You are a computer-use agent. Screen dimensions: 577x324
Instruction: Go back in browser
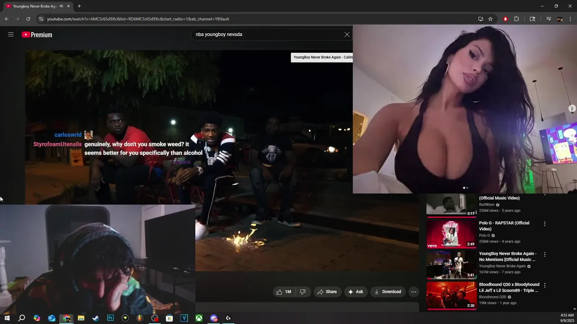pyautogui.click(x=7, y=19)
